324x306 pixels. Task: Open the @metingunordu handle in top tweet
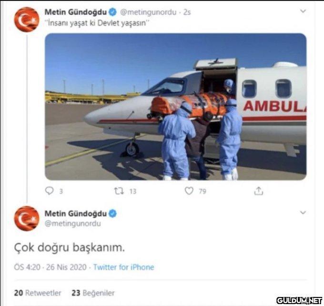pyautogui.click(x=148, y=12)
